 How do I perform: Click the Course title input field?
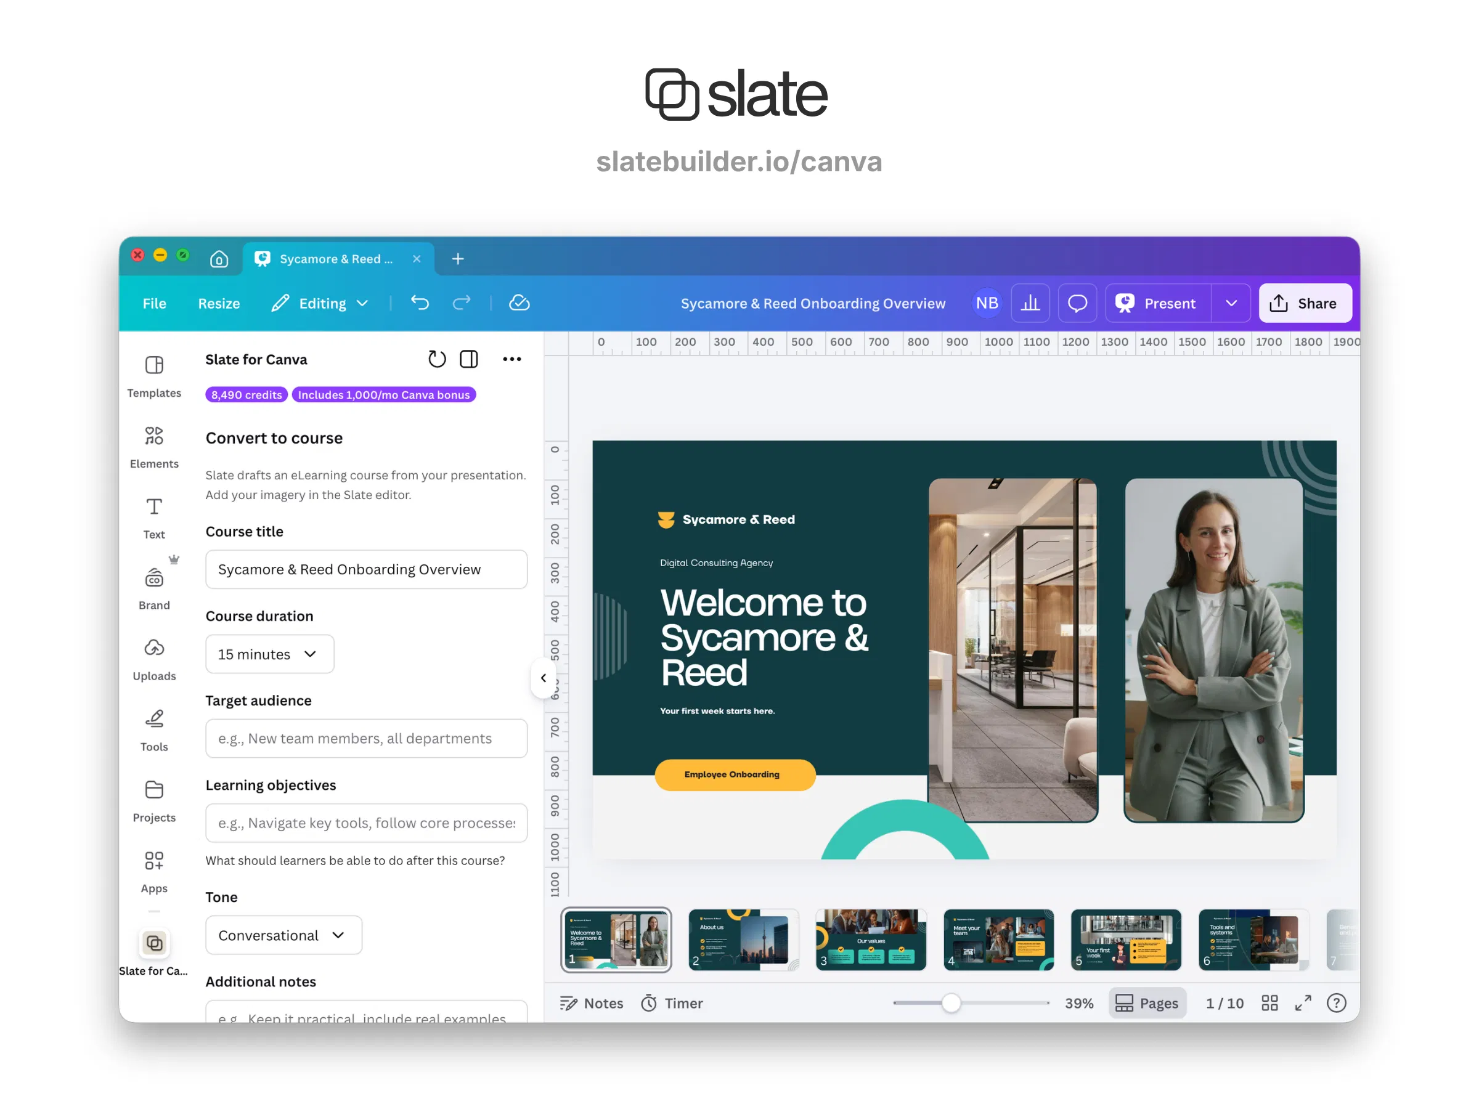click(365, 569)
